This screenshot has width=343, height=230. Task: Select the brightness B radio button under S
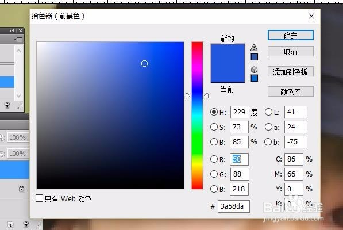[x=214, y=142]
